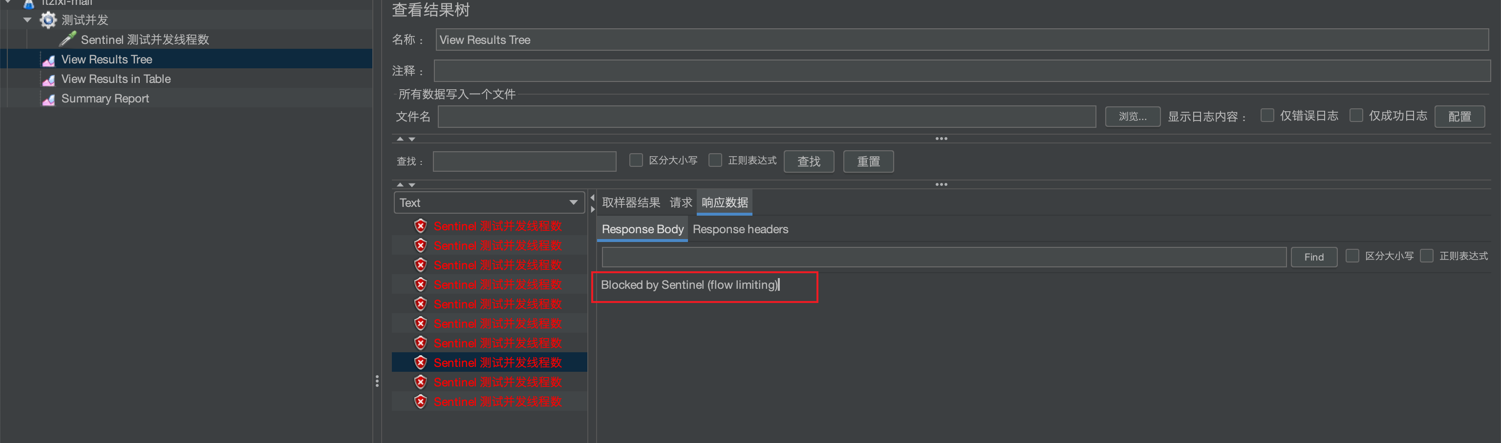The width and height of the screenshot is (1501, 443).
Task: Open the Summary Report node
Action: tap(105, 99)
